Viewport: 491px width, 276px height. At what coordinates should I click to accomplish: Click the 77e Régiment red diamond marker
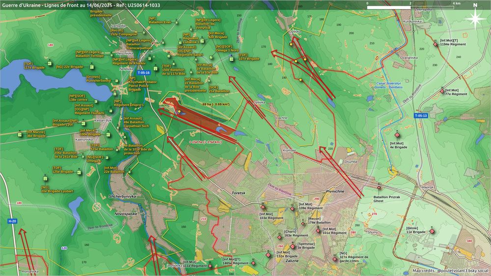442,91
